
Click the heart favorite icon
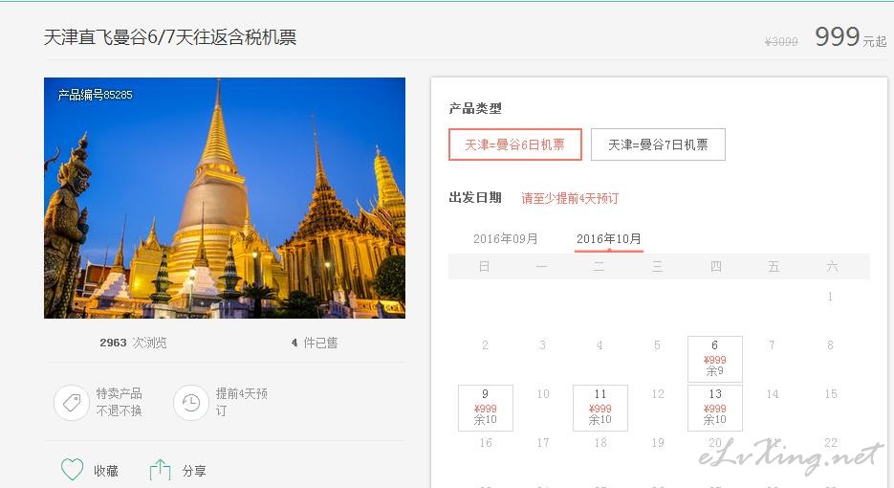pyautogui.click(x=73, y=470)
